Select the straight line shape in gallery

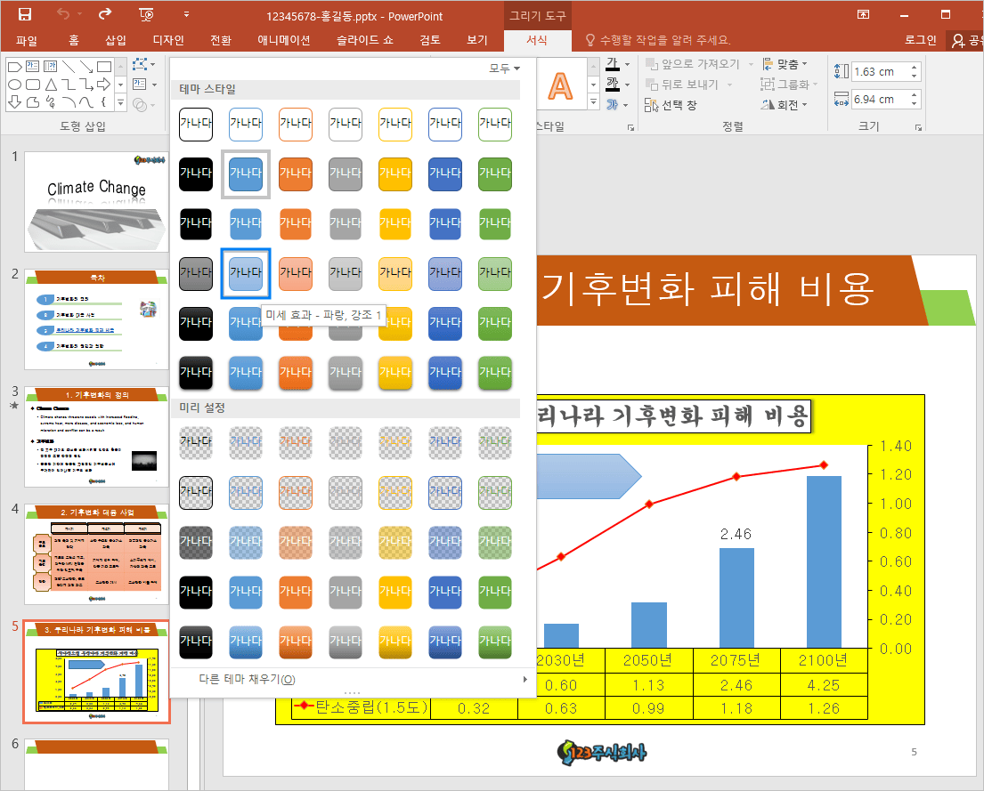tap(69, 67)
